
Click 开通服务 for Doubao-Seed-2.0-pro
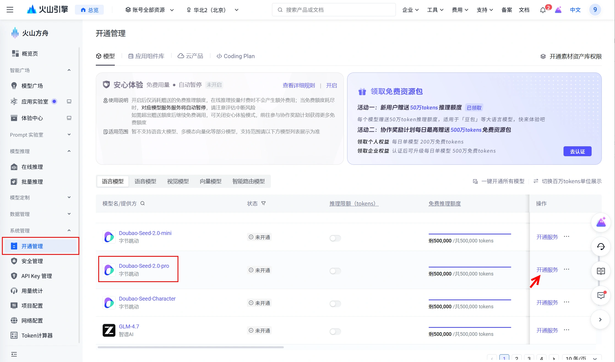547,270
